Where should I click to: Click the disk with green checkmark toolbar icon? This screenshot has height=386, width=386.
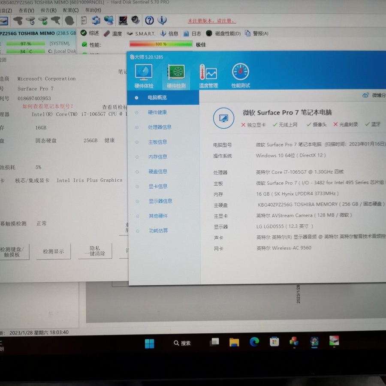tap(43, 21)
